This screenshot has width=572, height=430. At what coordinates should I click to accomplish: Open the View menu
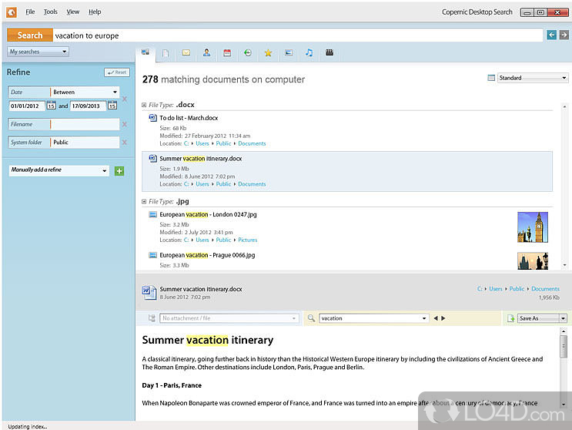(72, 12)
